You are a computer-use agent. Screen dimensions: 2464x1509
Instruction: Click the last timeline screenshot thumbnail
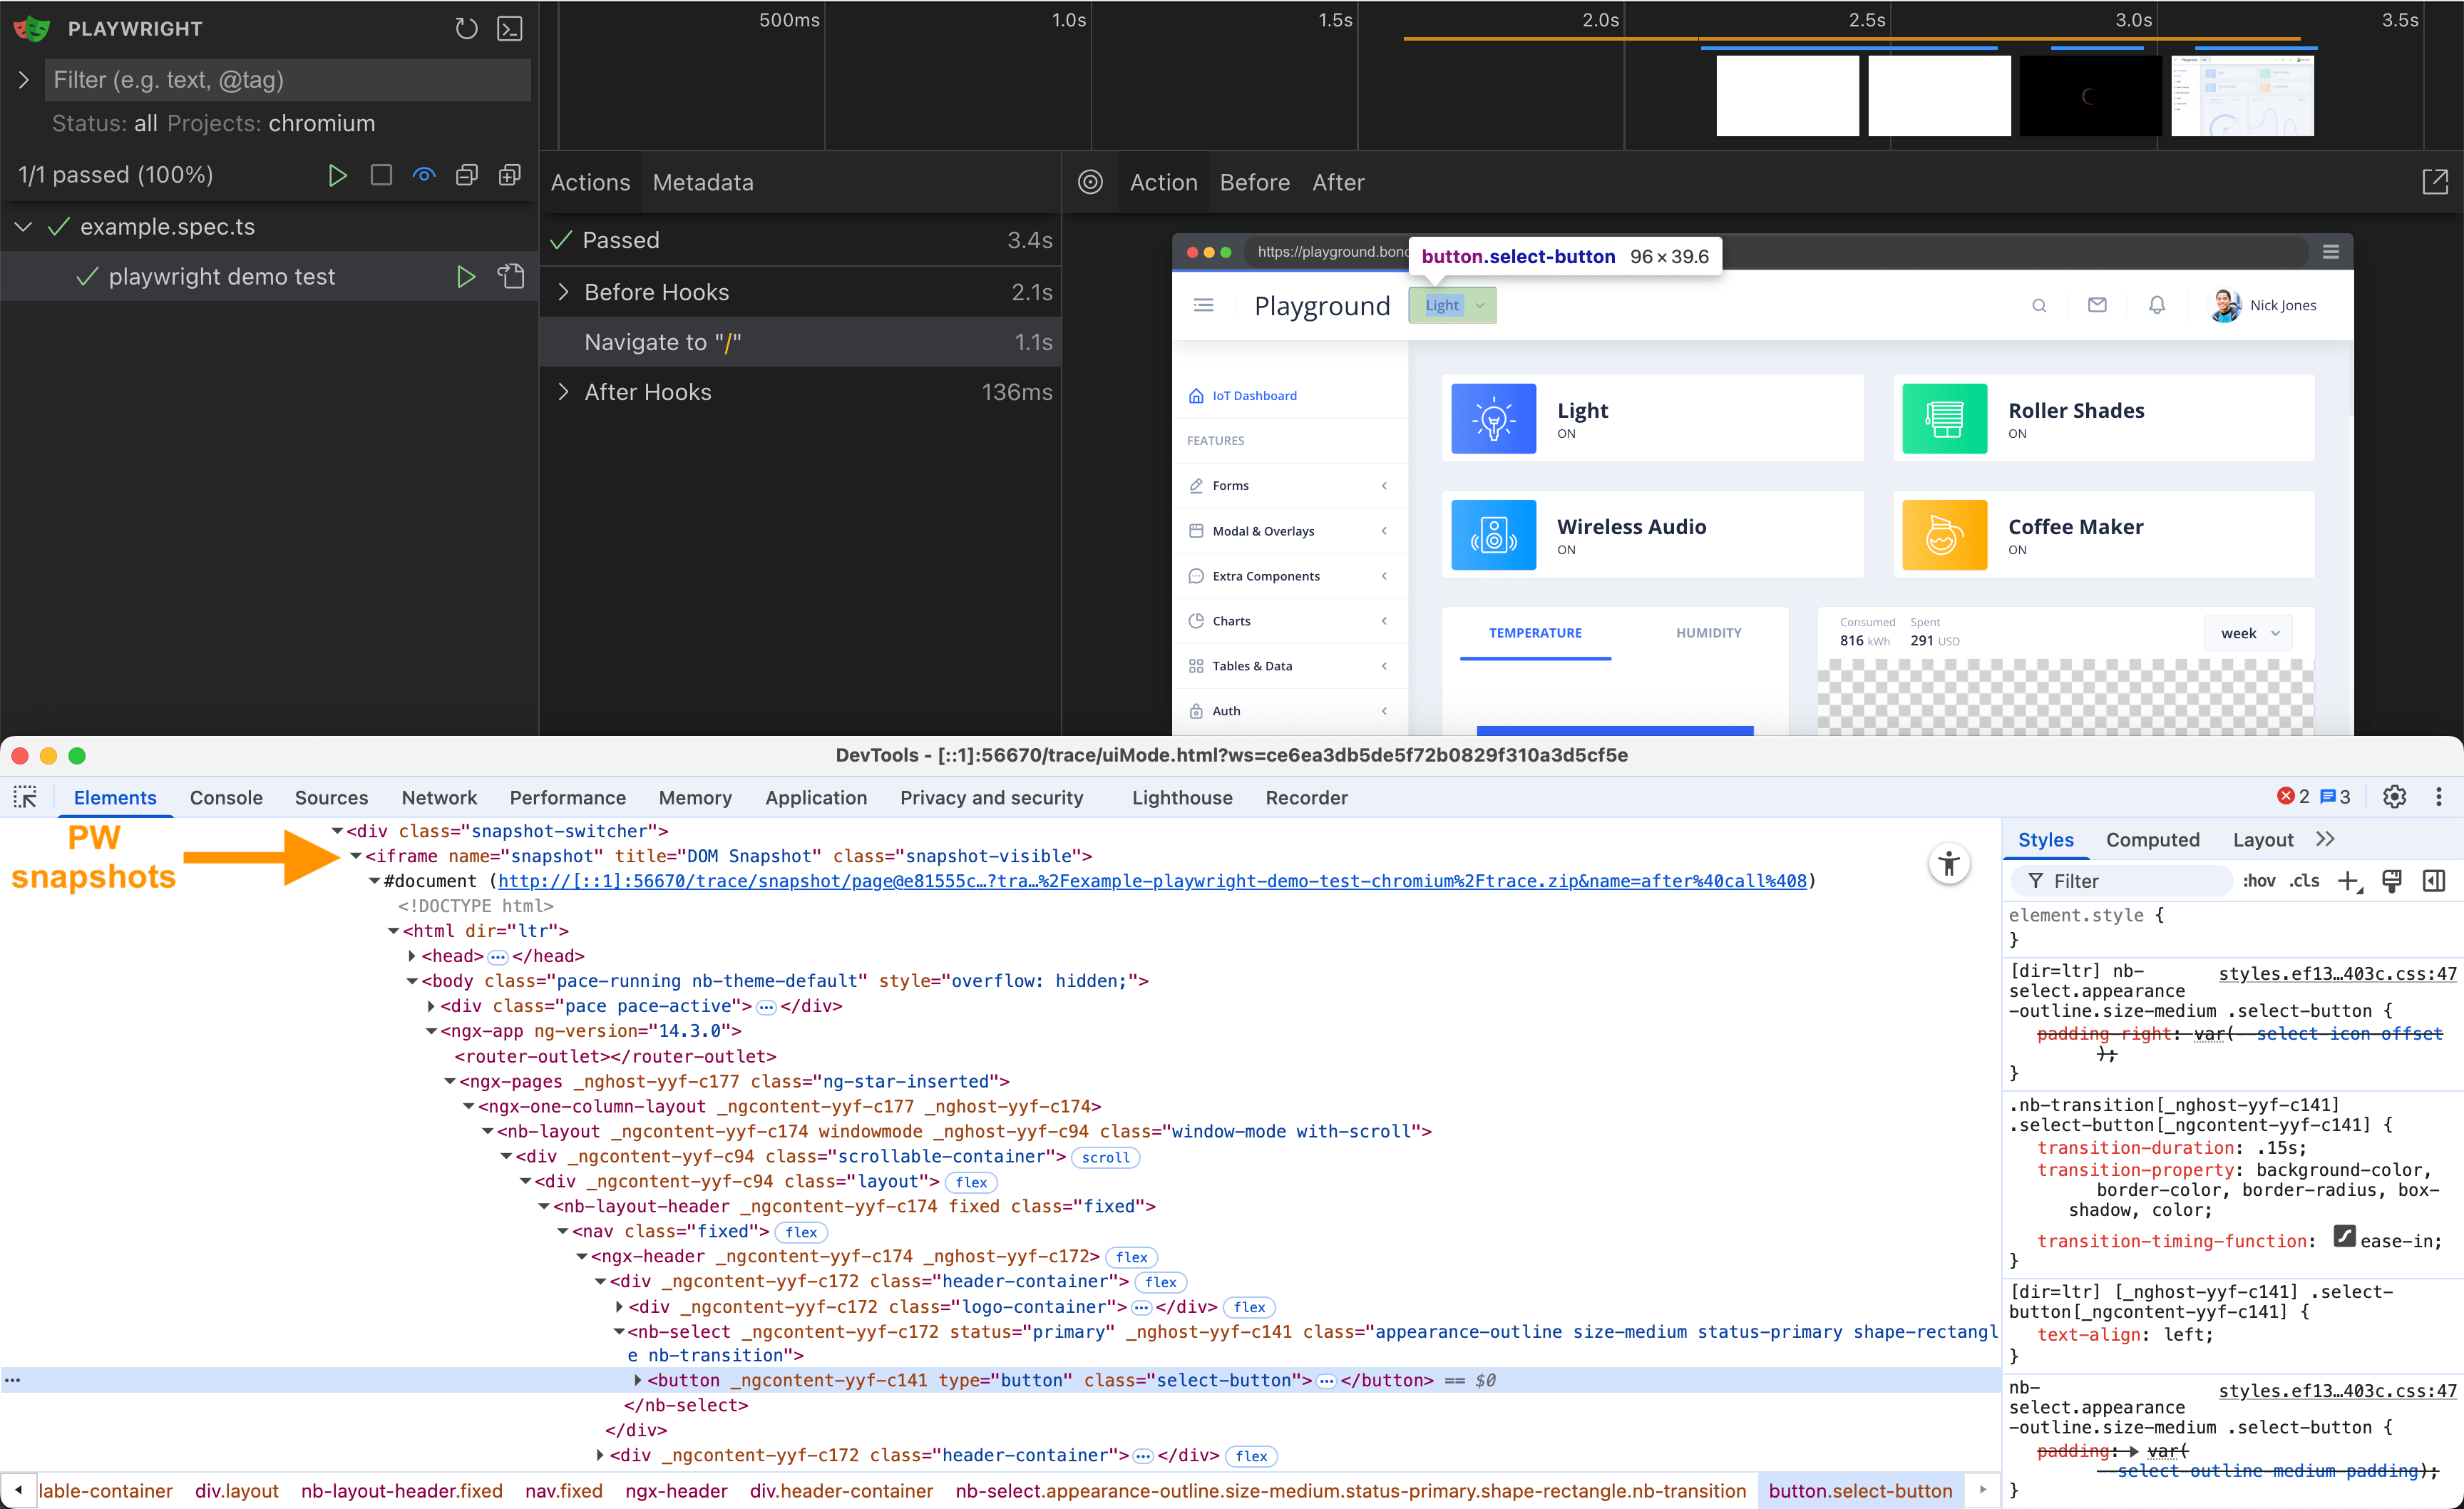point(2242,96)
